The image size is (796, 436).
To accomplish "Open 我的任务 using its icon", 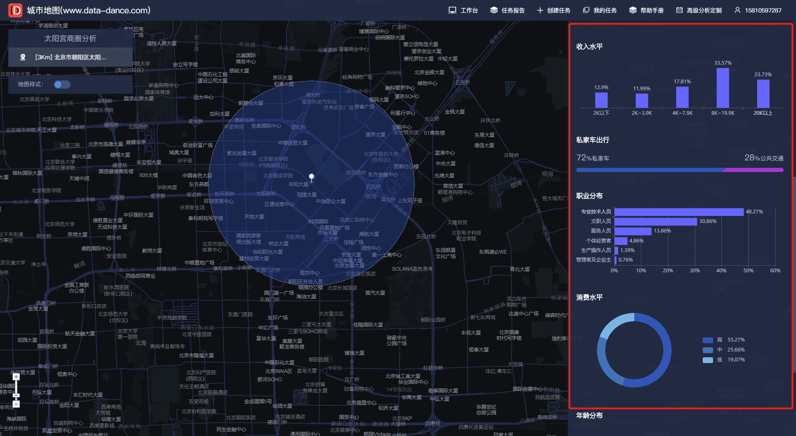I will pyautogui.click(x=586, y=10).
